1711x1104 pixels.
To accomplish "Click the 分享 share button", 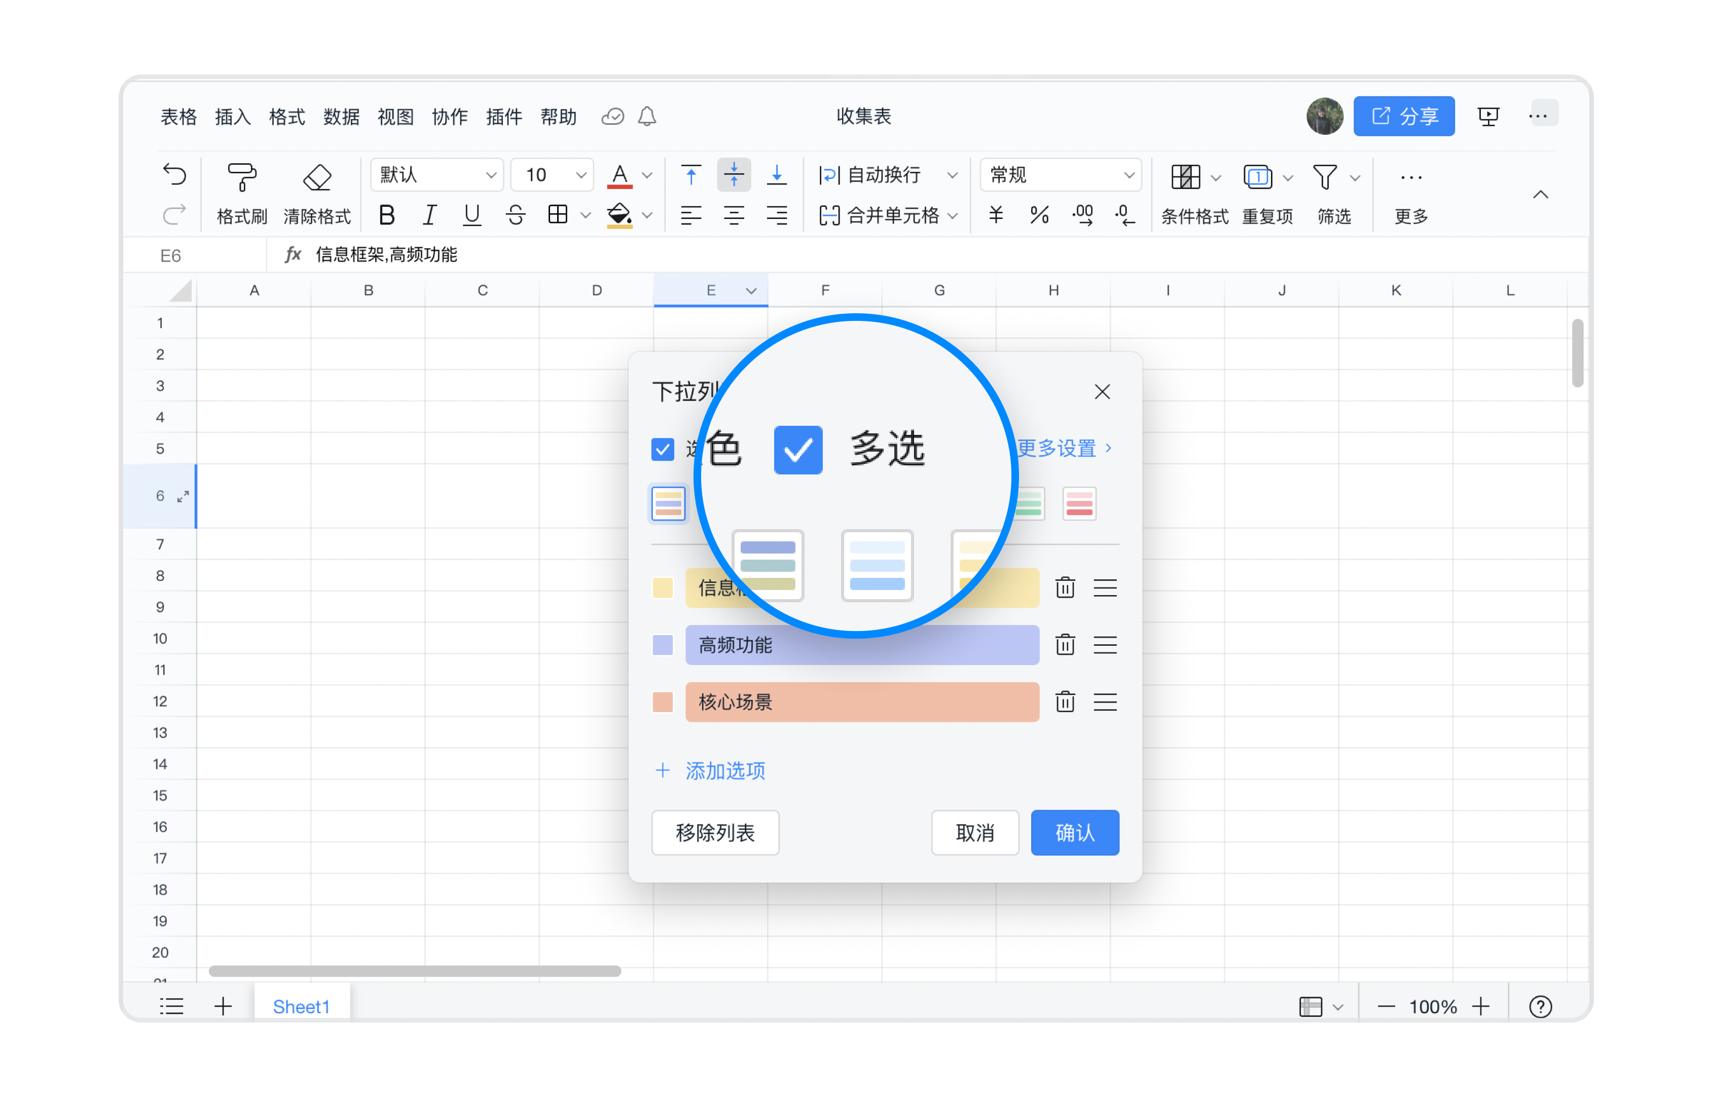I will tap(1403, 116).
